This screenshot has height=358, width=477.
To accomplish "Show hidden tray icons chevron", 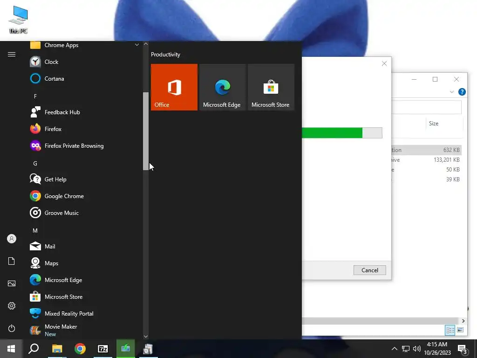I will [394, 349].
